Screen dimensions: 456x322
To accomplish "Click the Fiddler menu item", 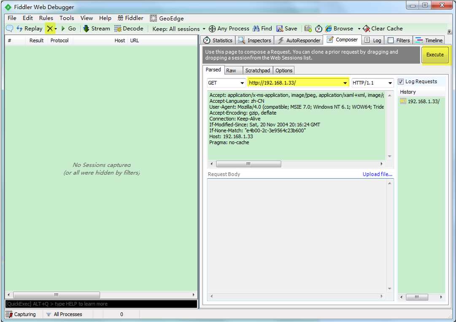I will tap(131, 18).
